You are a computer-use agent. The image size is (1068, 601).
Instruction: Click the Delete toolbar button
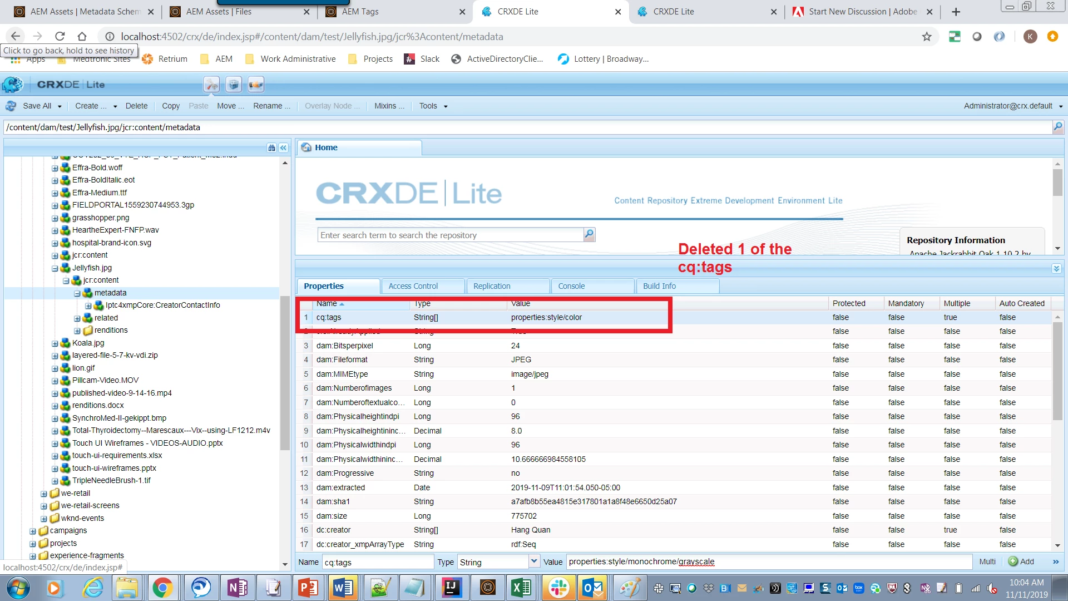[136, 106]
